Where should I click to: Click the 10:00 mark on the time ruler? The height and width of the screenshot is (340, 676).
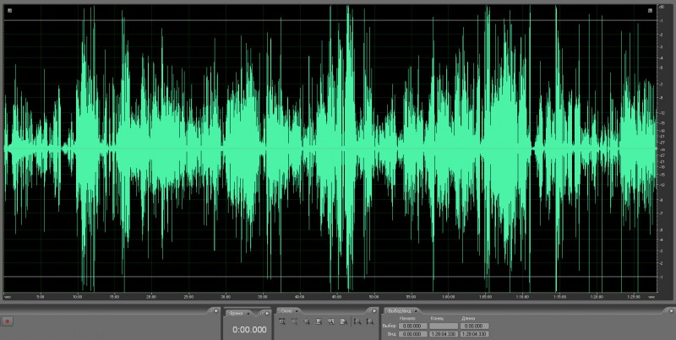click(78, 297)
